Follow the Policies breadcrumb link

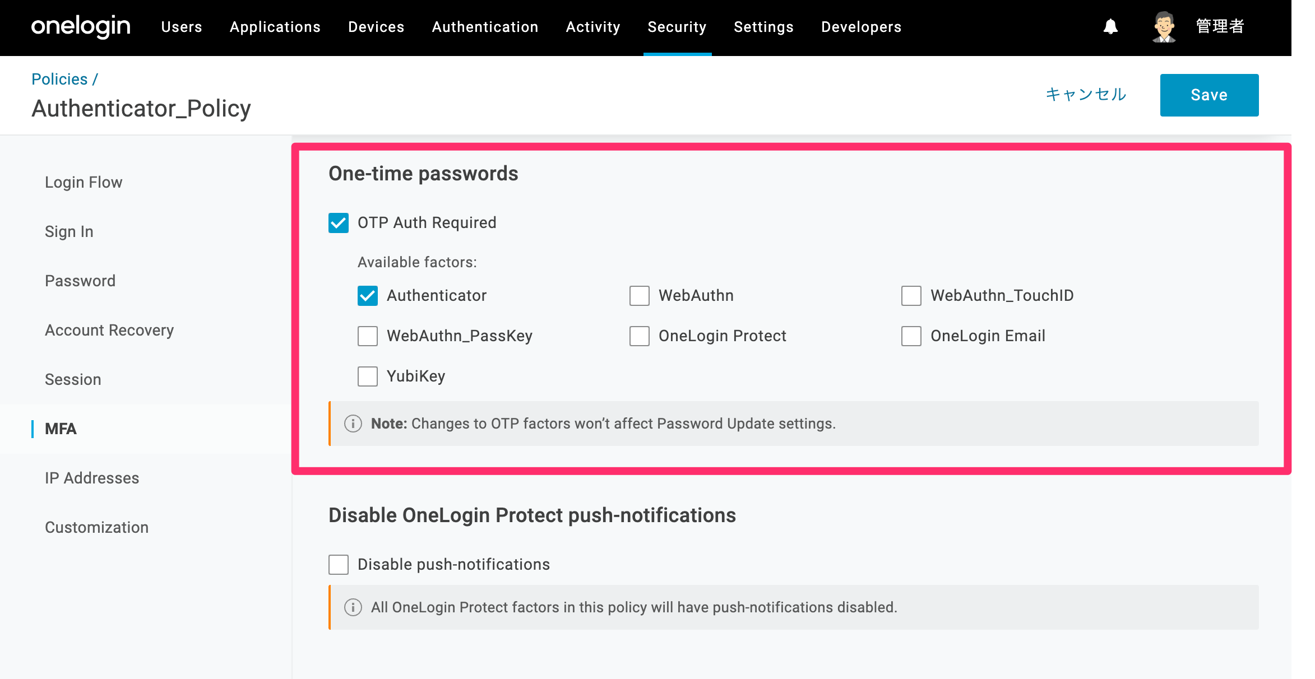click(59, 79)
